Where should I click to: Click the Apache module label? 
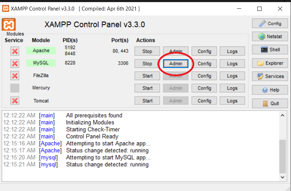click(x=41, y=51)
